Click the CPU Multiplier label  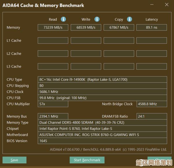[18, 104]
